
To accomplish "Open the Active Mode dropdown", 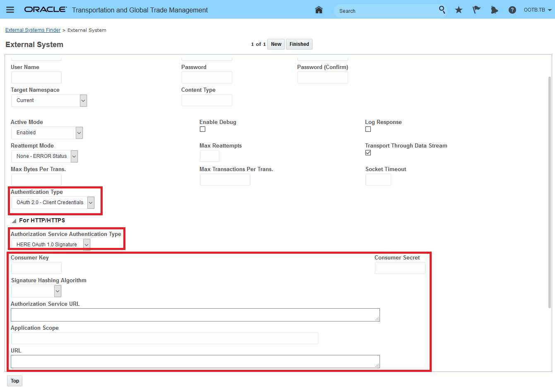I will point(47,133).
